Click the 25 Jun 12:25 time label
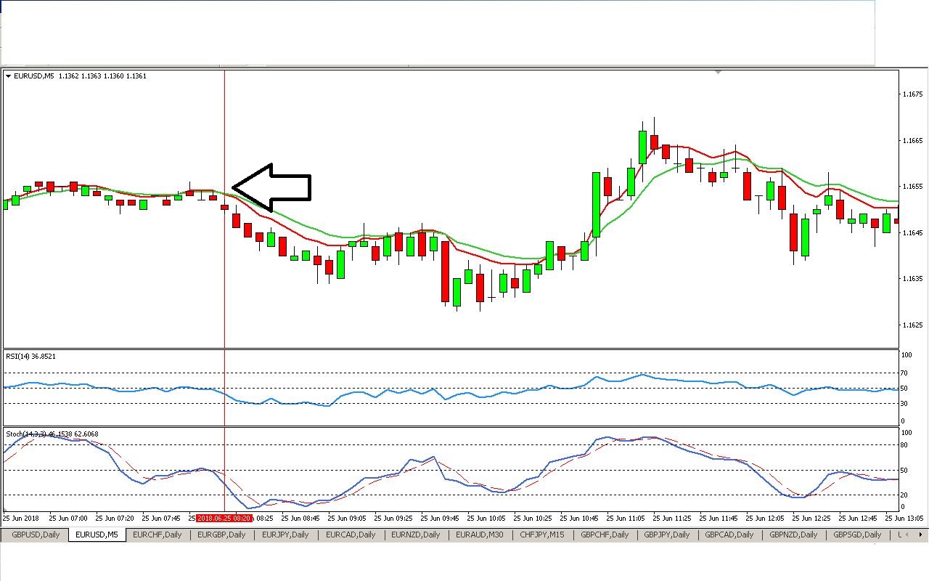This screenshot has width=929, height=581. pyautogui.click(x=811, y=519)
